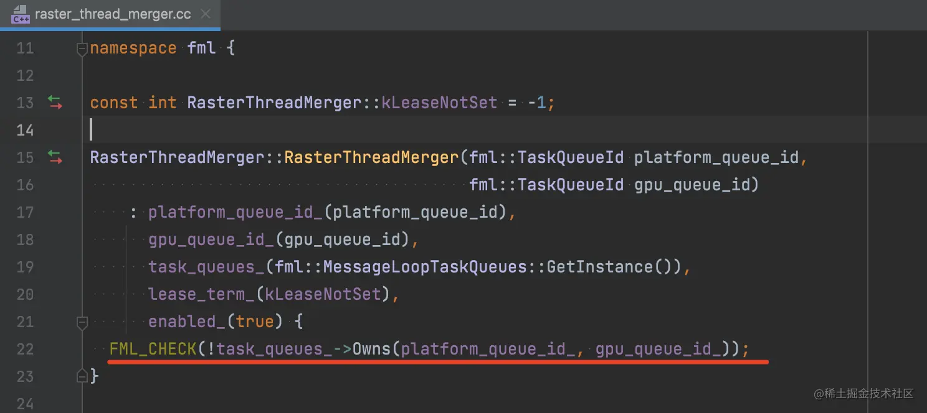The image size is (927, 413).
Task: Click the RasterThreadMerger constructor name
Action: pyautogui.click(x=372, y=157)
